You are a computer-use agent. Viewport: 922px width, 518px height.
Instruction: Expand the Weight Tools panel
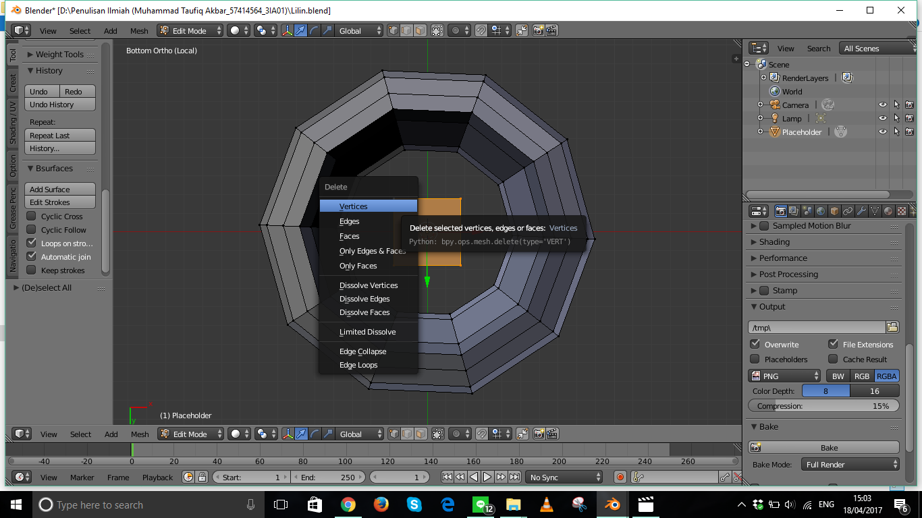click(x=59, y=54)
